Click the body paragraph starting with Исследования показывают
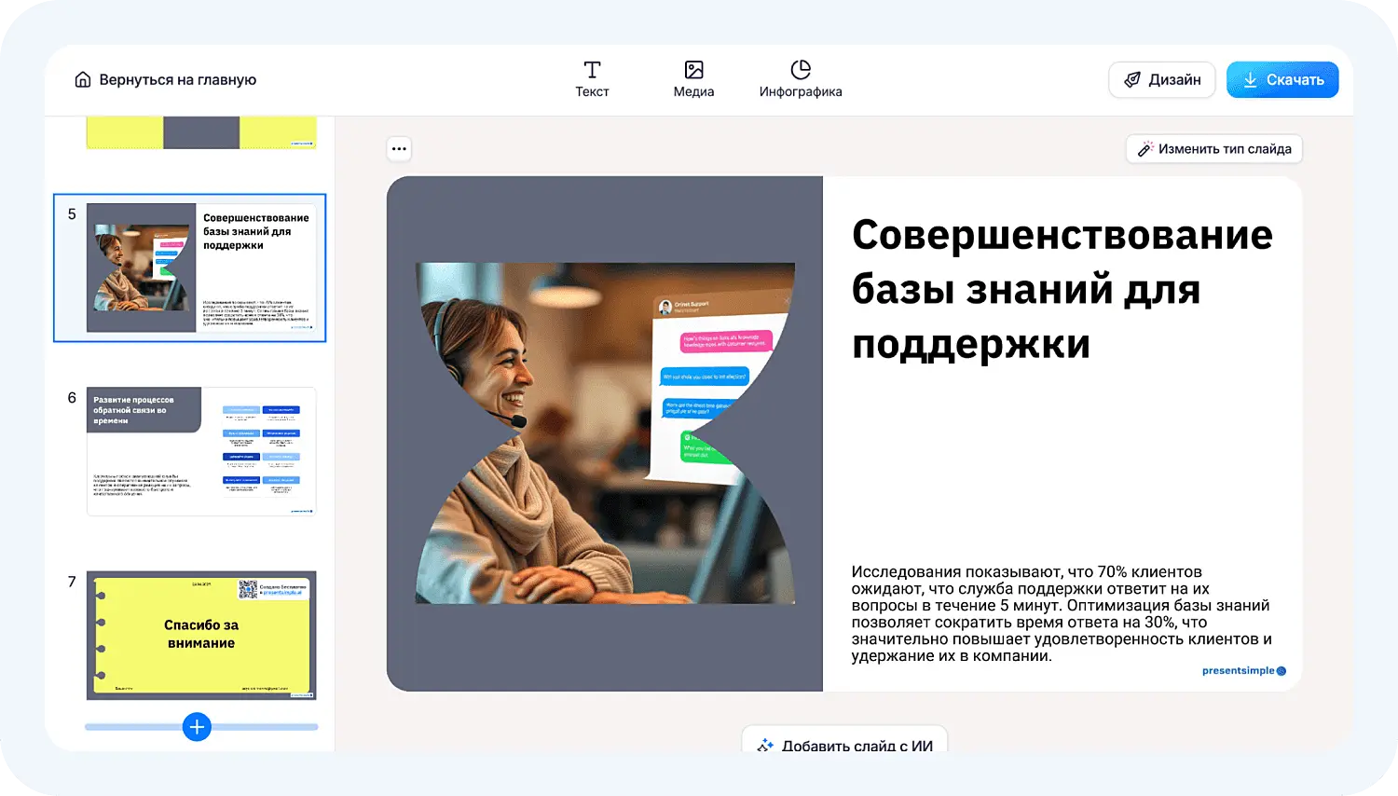The height and width of the screenshot is (796, 1398). point(1062,613)
